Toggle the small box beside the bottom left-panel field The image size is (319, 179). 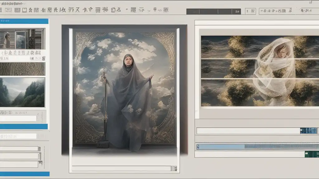40,163
